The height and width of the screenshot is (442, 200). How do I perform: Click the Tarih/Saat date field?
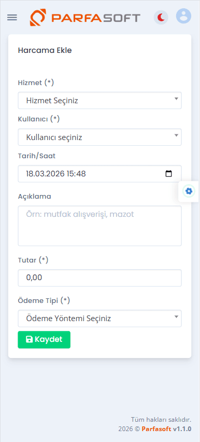pyautogui.click(x=99, y=174)
